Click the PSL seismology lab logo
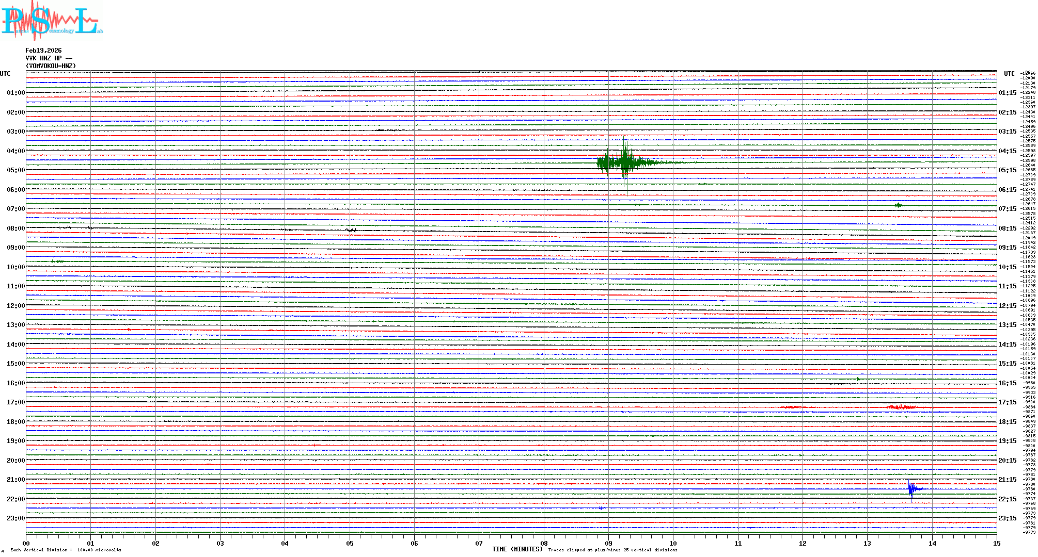Screen dimensions: 1038x557 52,21
